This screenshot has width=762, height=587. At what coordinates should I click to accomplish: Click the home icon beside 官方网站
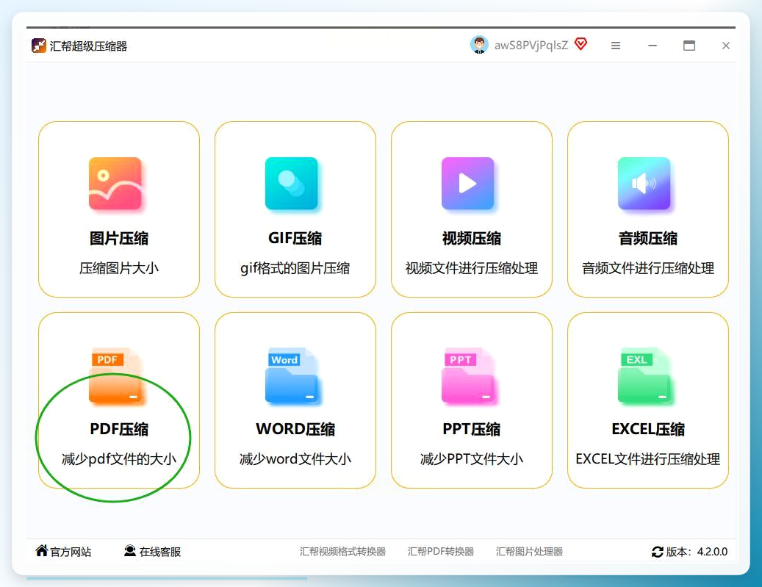42,550
